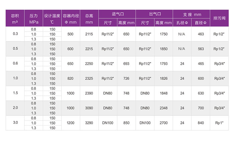This screenshot has width=234, height=142.
Task: Select outlet height value 1793
Action: pyautogui.click(x=163, y=64)
